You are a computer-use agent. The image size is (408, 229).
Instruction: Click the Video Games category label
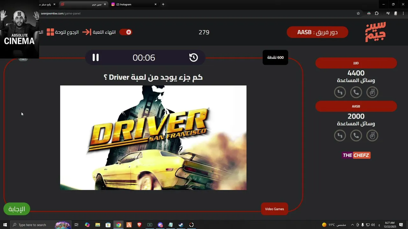274,209
